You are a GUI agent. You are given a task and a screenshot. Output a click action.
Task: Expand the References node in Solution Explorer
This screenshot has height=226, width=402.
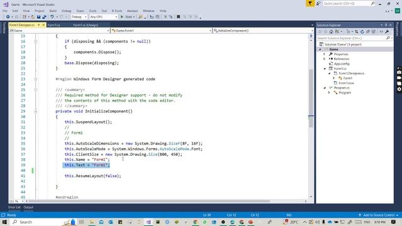click(324, 59)
